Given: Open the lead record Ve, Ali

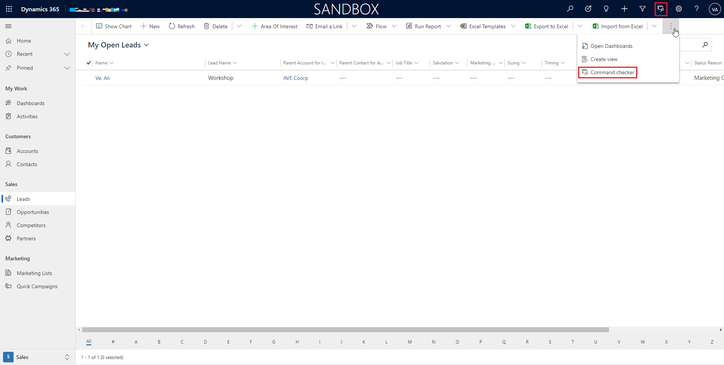Looking at the screenshot, I should tap(102, 78).
